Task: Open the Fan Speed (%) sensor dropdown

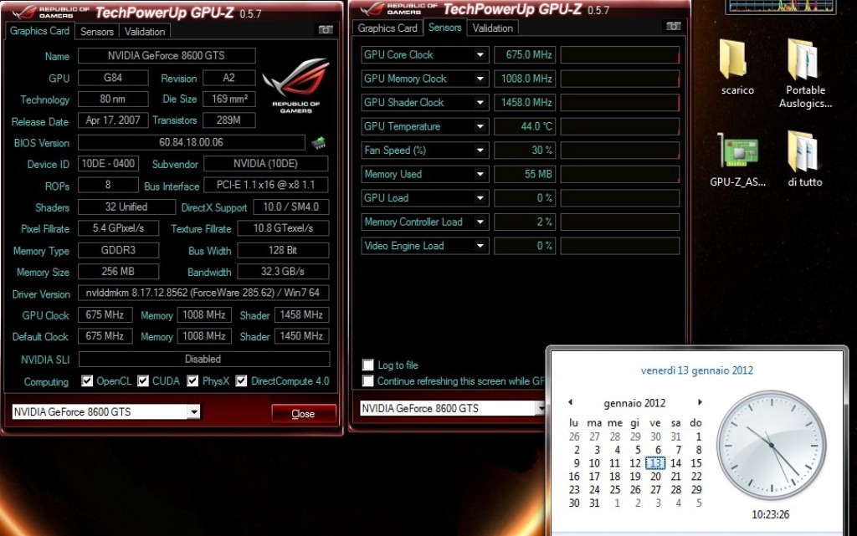Action: coord(480,151)
